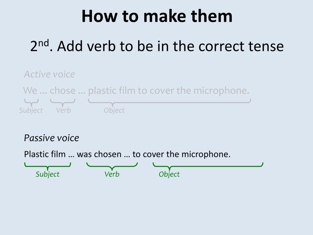
Task: Click the green brace under 'was chosen'
Action: point(112,166)
